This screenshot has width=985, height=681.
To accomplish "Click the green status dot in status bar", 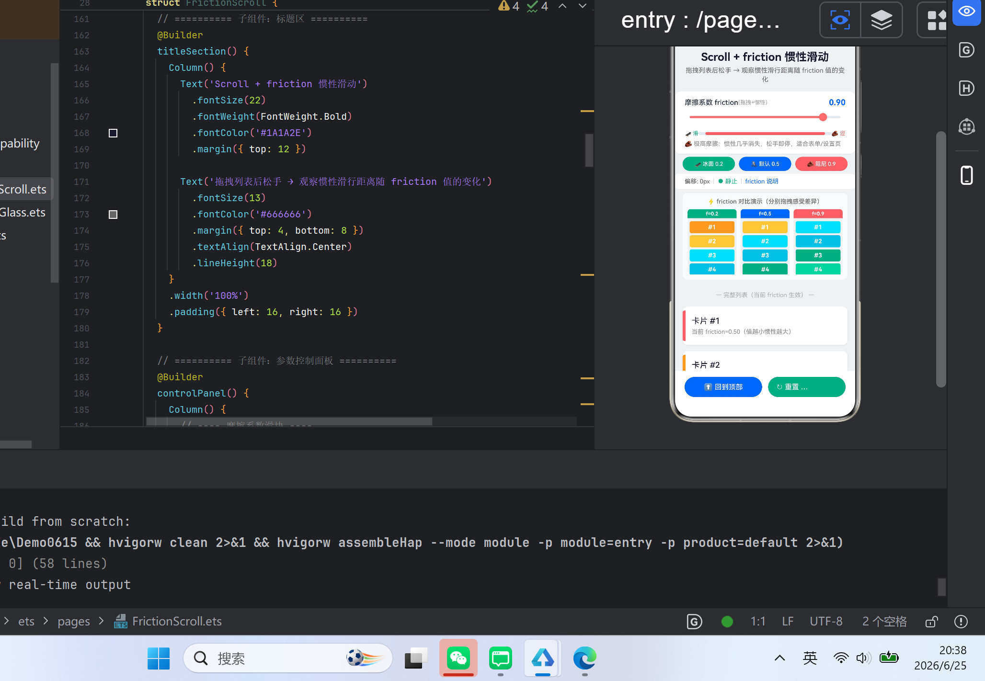I will 727,622.
